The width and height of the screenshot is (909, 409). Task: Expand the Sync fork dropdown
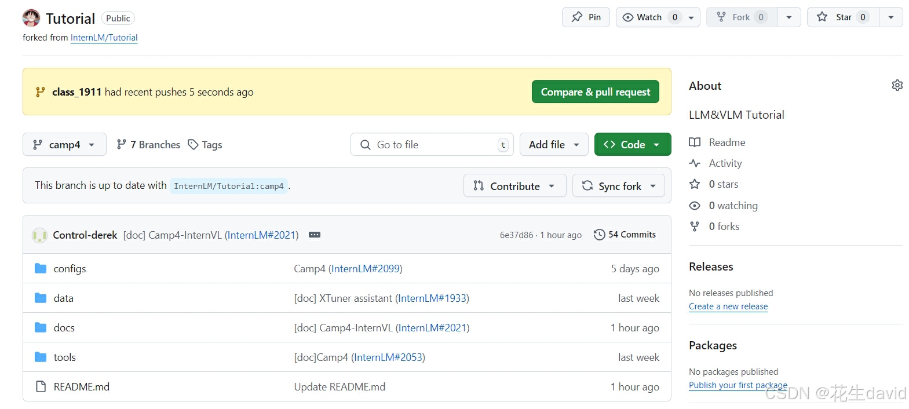(x=618, y=185)
